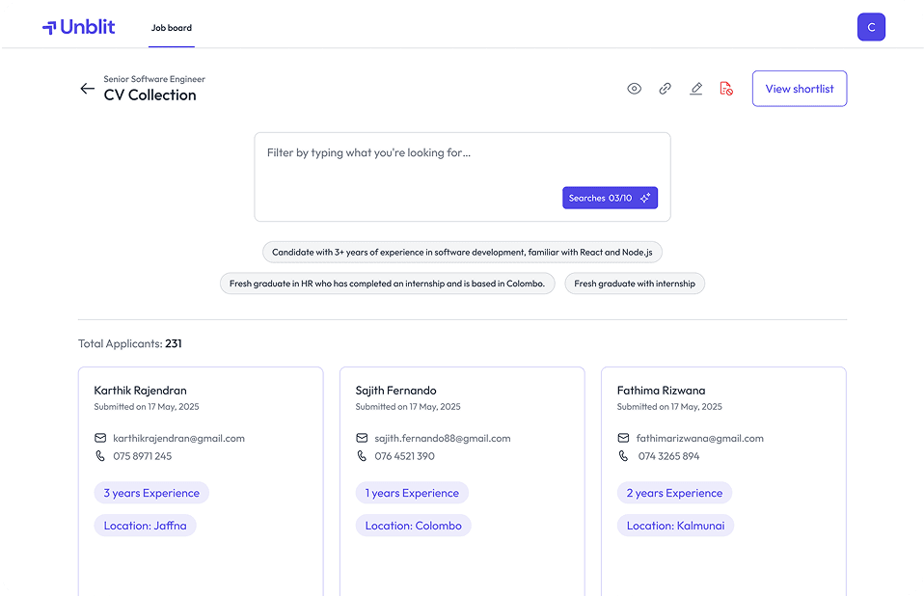Click the envelope icon on Karthik's card
The height and width of the screenshot is (596, 924).
tap(100, 438)
